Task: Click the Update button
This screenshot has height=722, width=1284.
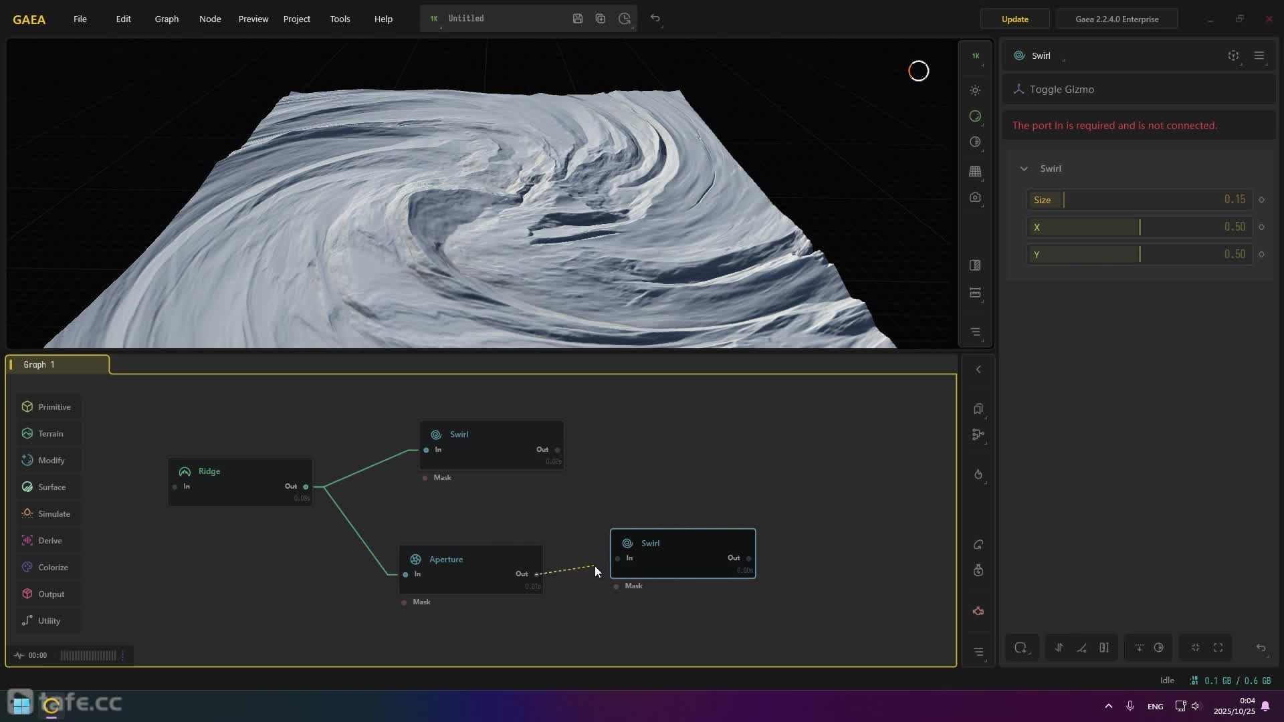Action: (x=1014, y=19)
